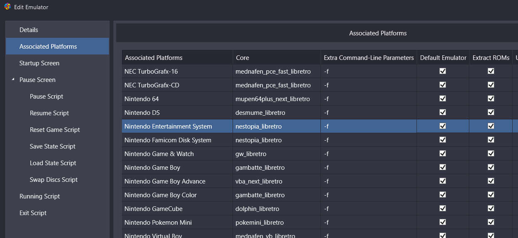Select the Nintendo Famicom Disk System cell
Image resolution: width=518 pixels, height=238 pixels.
click(177, 140)
